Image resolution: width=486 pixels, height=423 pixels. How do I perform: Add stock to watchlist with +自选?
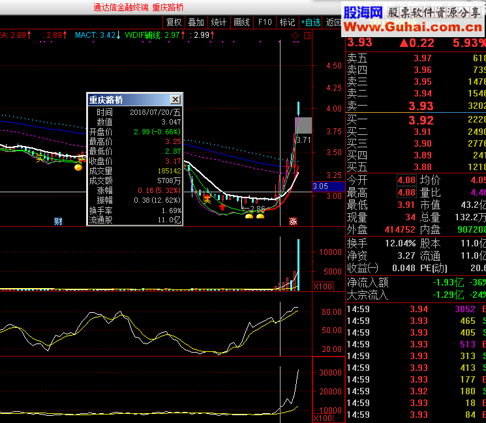click(311, 22)
